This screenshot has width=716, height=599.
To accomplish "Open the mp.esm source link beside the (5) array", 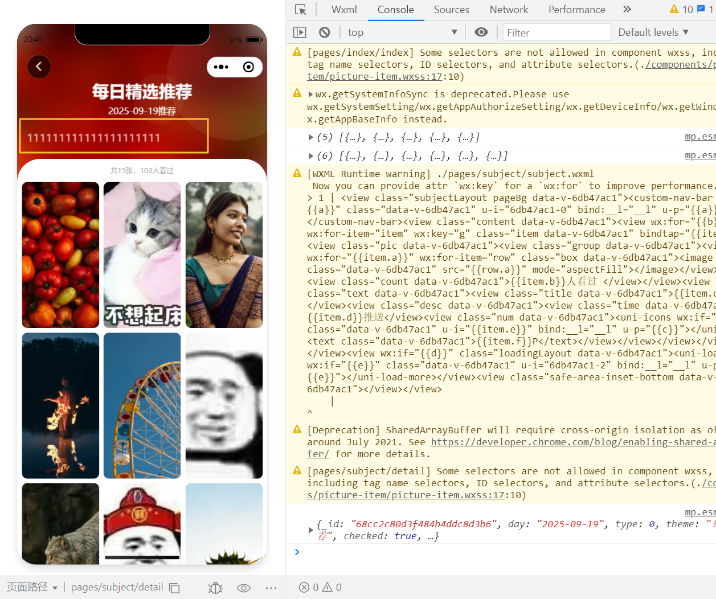I will click(700, 137).
